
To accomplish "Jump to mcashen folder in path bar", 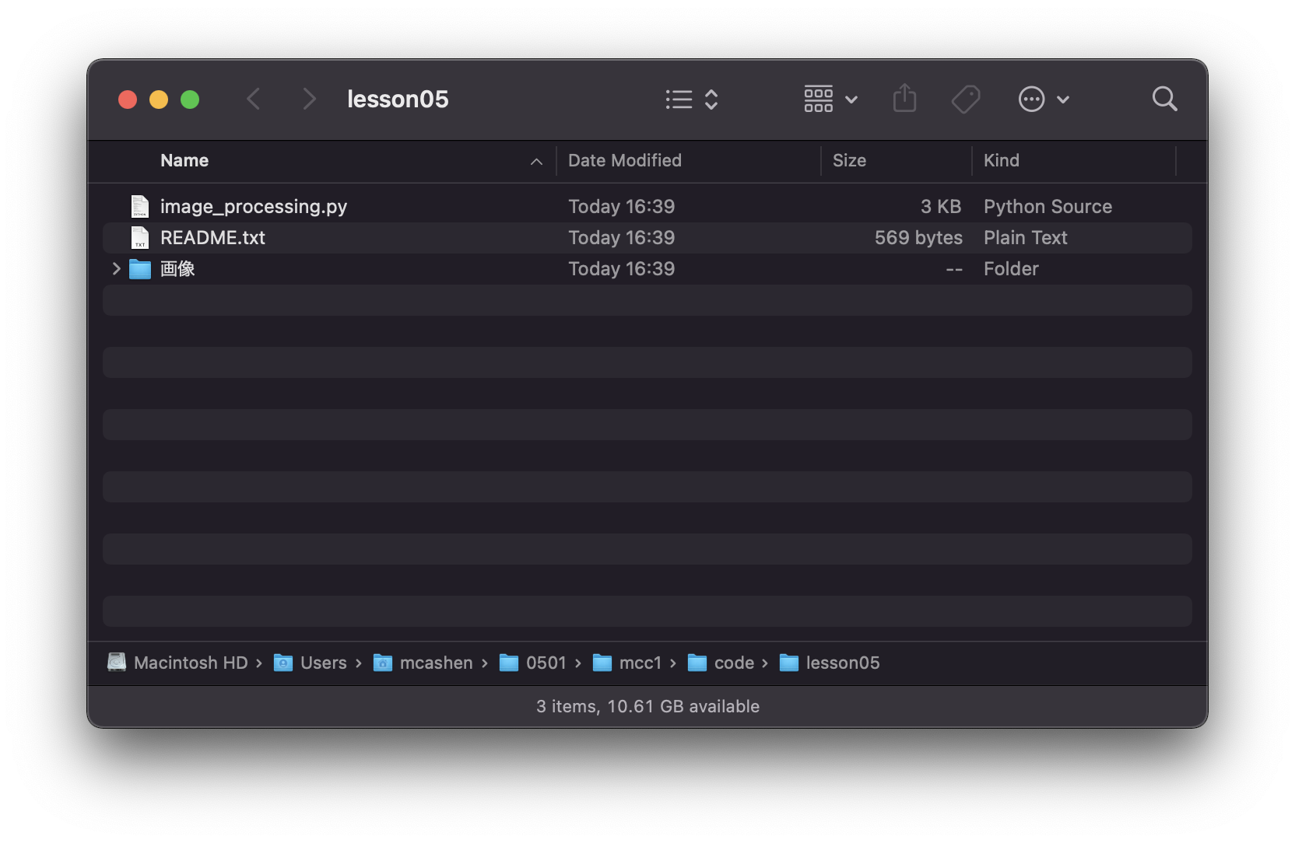I will [x=435, y=663].
